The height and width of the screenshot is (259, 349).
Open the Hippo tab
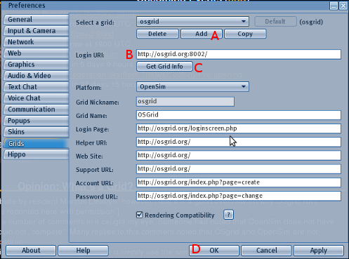[37, 154]
